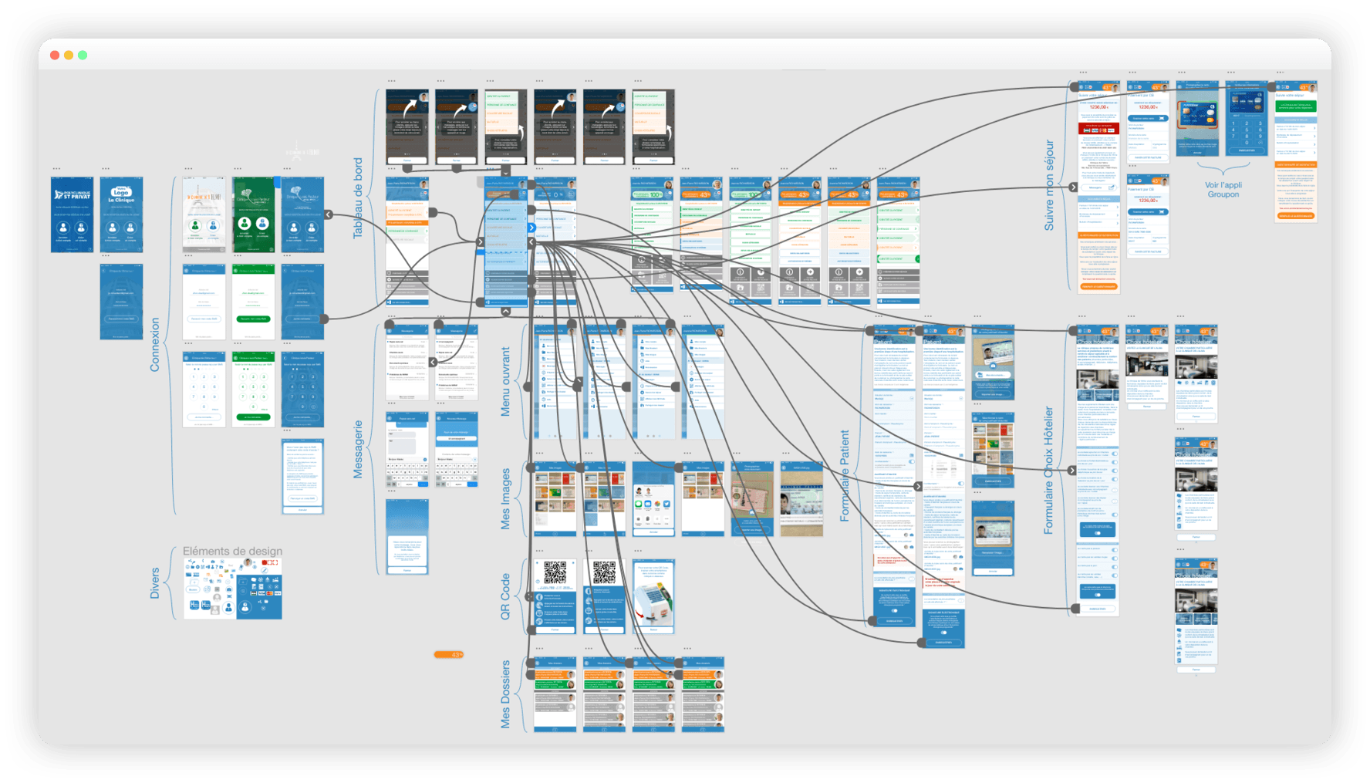Click the link node on the blue login email screen
Viewport: 1370px width, 783px height.
[x=325, y=318]
